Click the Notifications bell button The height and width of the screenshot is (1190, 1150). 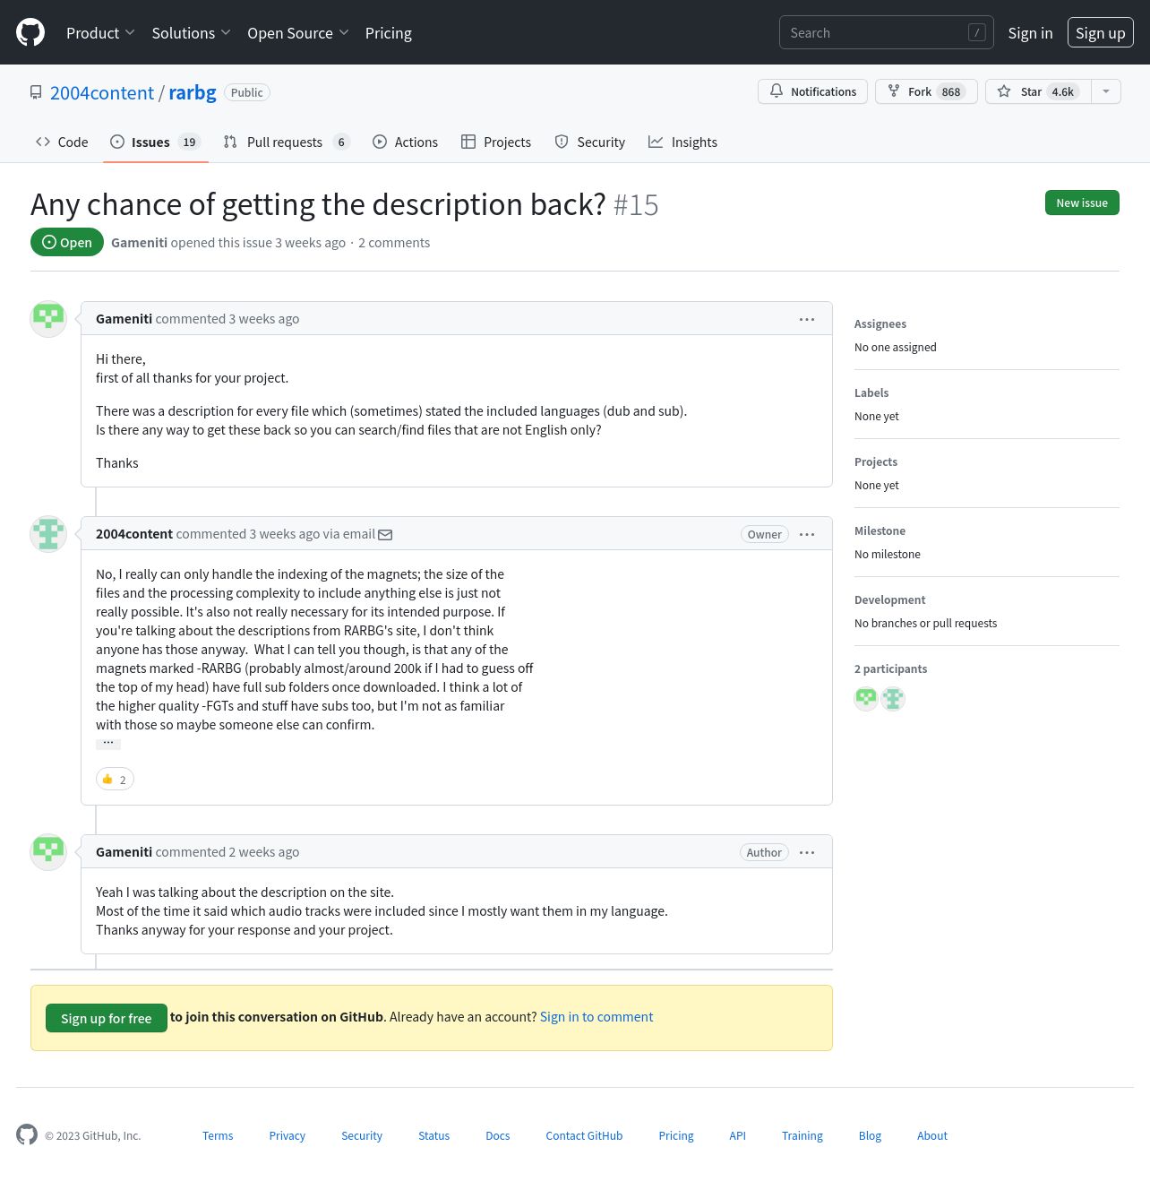point(812,91)
